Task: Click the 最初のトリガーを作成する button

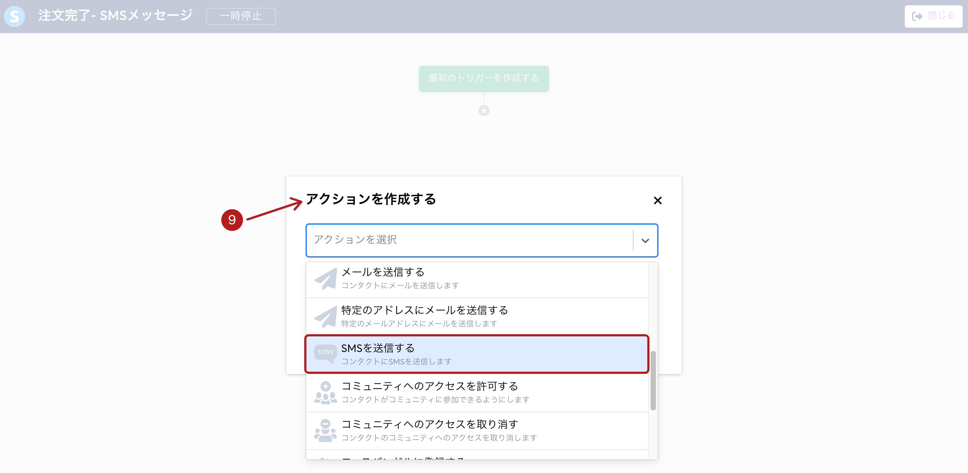Action: 484,79
